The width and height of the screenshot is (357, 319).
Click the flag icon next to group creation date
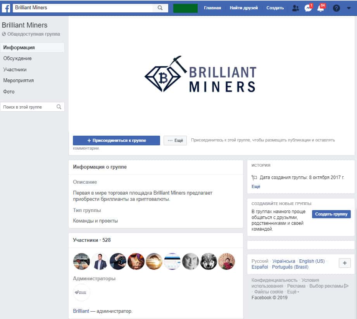tap(254, 178)
